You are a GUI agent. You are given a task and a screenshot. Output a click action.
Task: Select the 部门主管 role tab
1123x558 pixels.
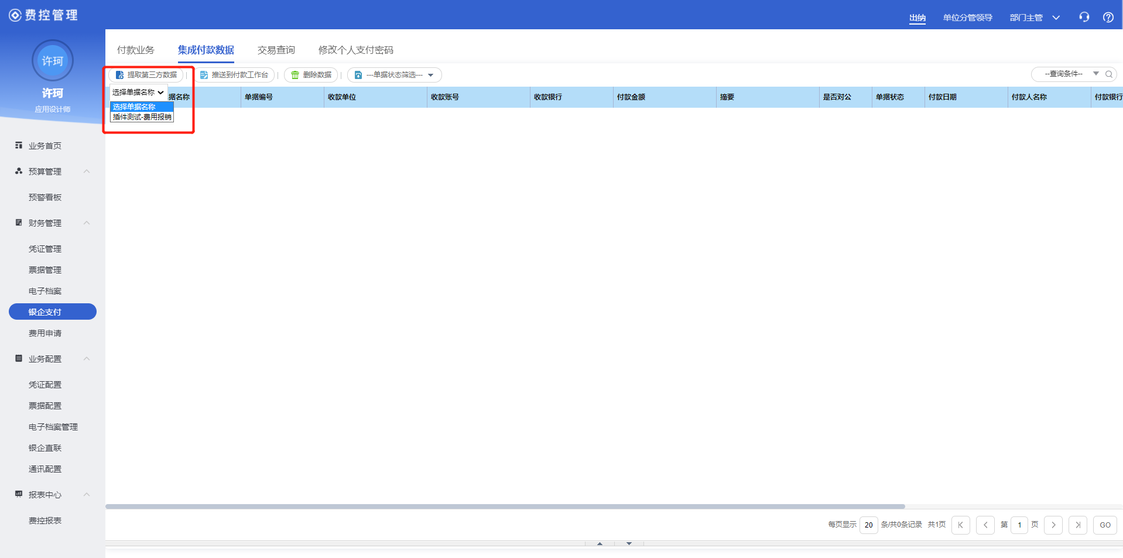pos(1026,18)
